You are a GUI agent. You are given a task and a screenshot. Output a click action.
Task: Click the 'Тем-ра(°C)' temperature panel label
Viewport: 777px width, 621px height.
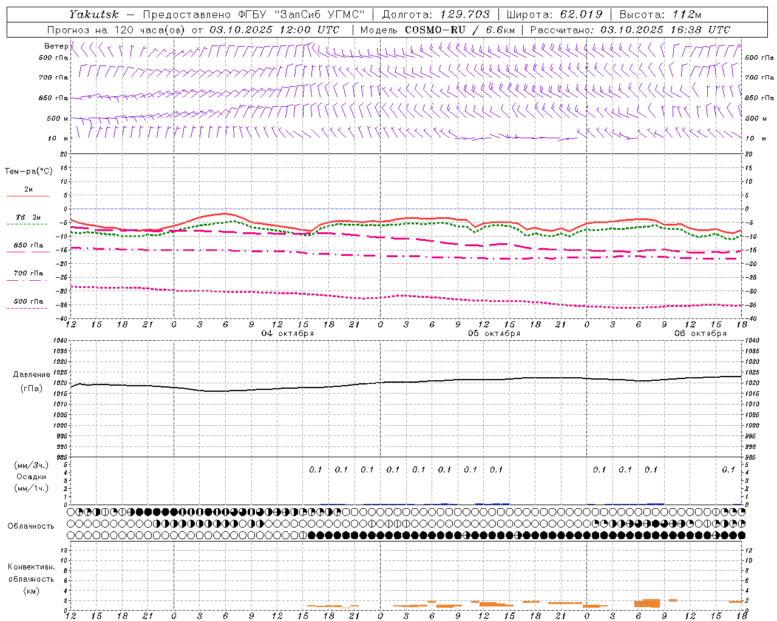click(x=29, y=172)
